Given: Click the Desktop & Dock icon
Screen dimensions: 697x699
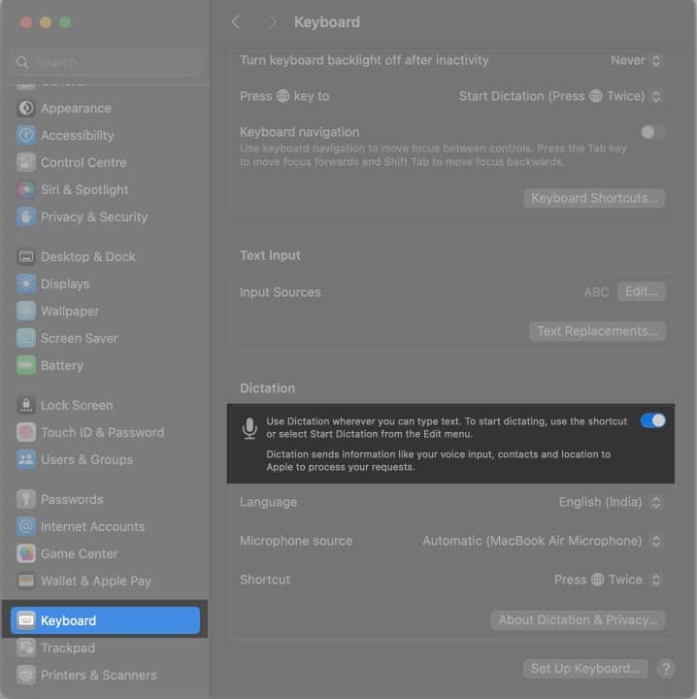Looking at the screenshot, I should tap(26, 256).
